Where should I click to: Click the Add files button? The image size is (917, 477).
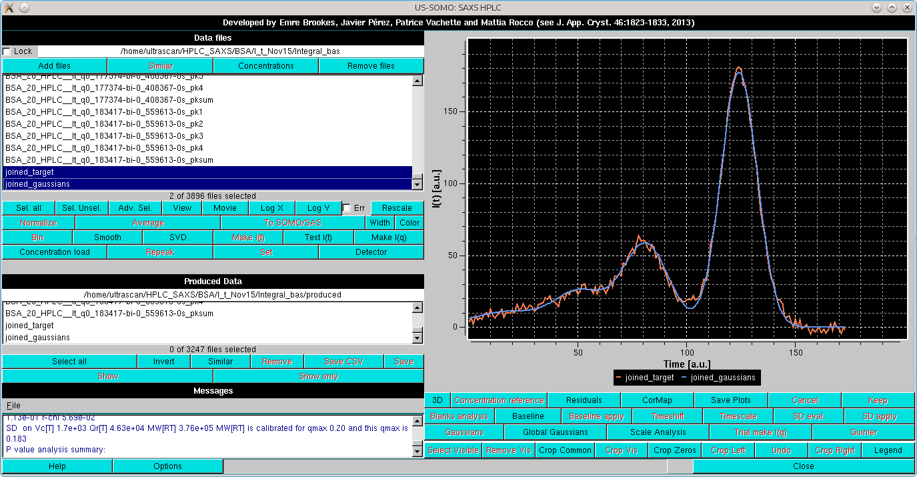[54, 66]
